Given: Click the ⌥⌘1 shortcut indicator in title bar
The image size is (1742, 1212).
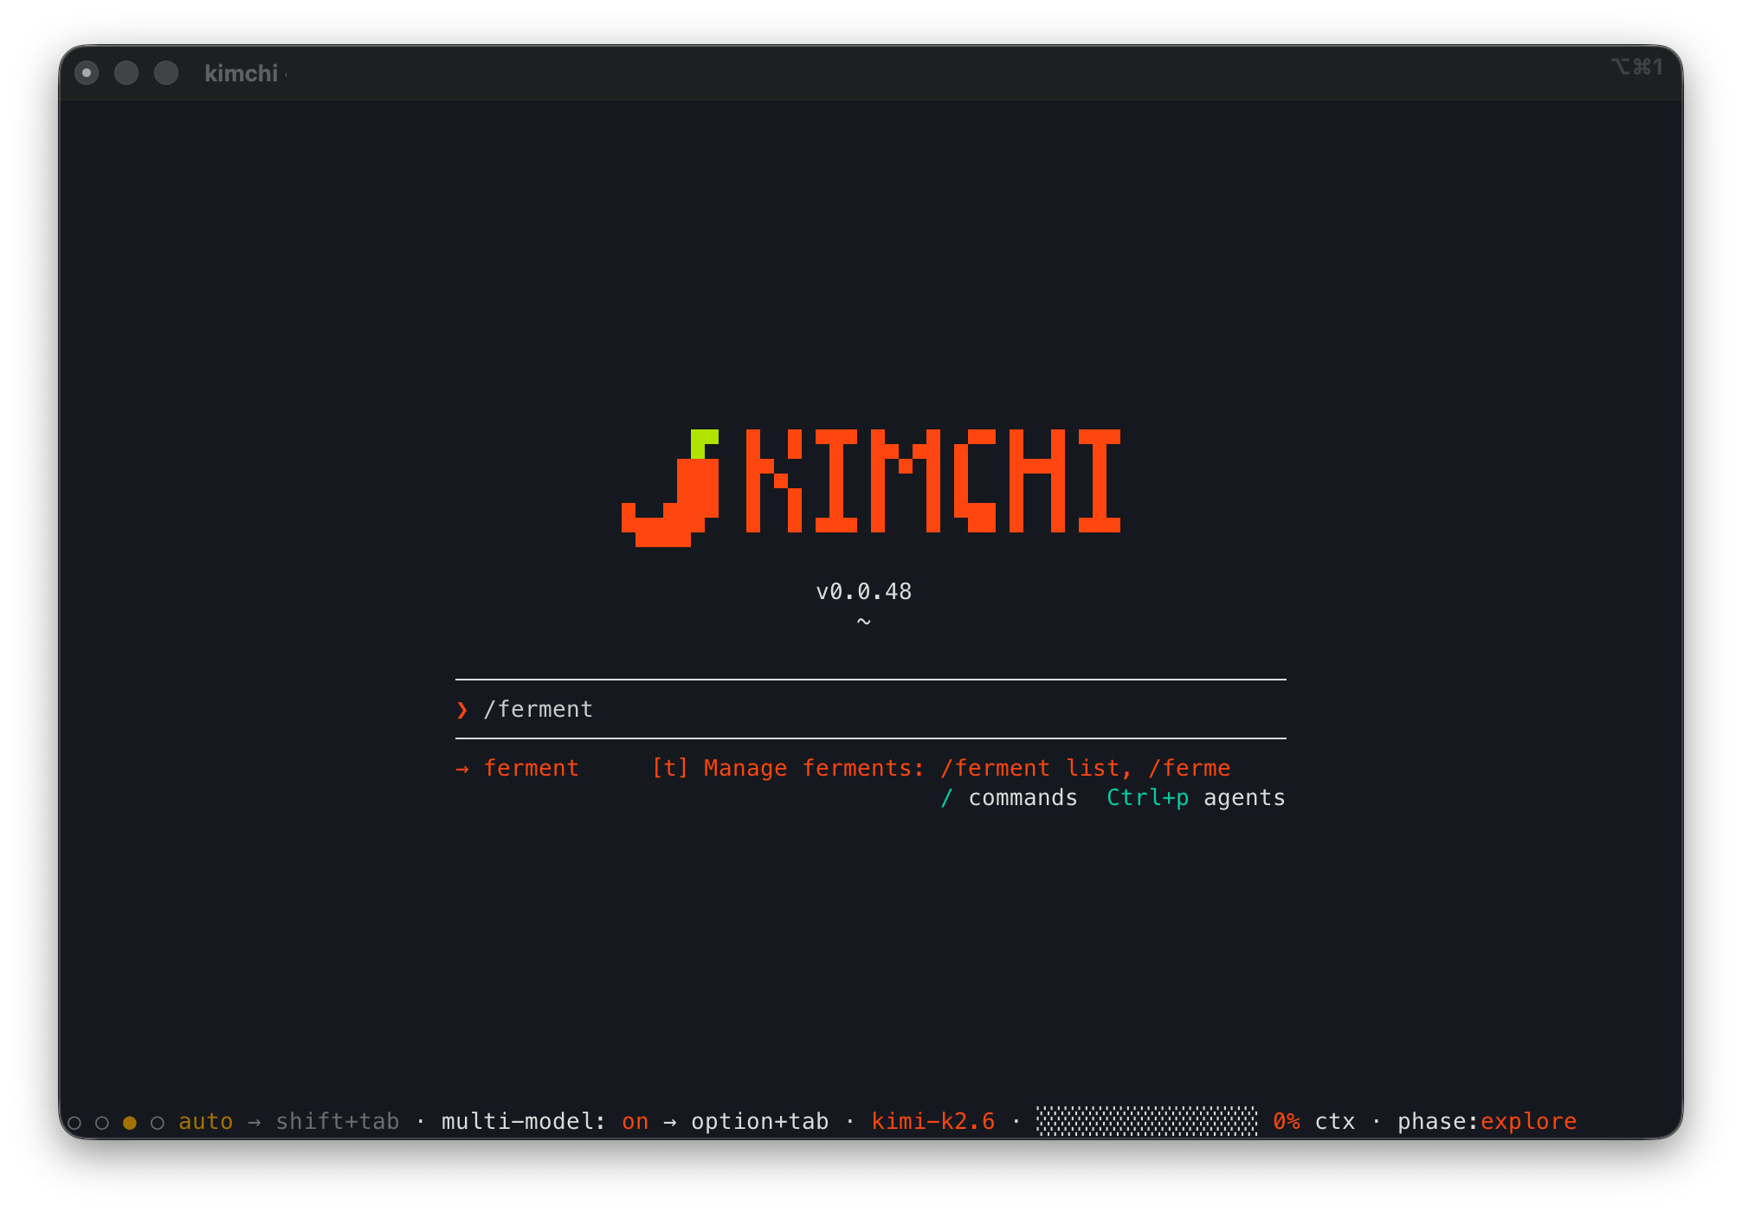Looking at the screenshot, I should click(1636, 67).
